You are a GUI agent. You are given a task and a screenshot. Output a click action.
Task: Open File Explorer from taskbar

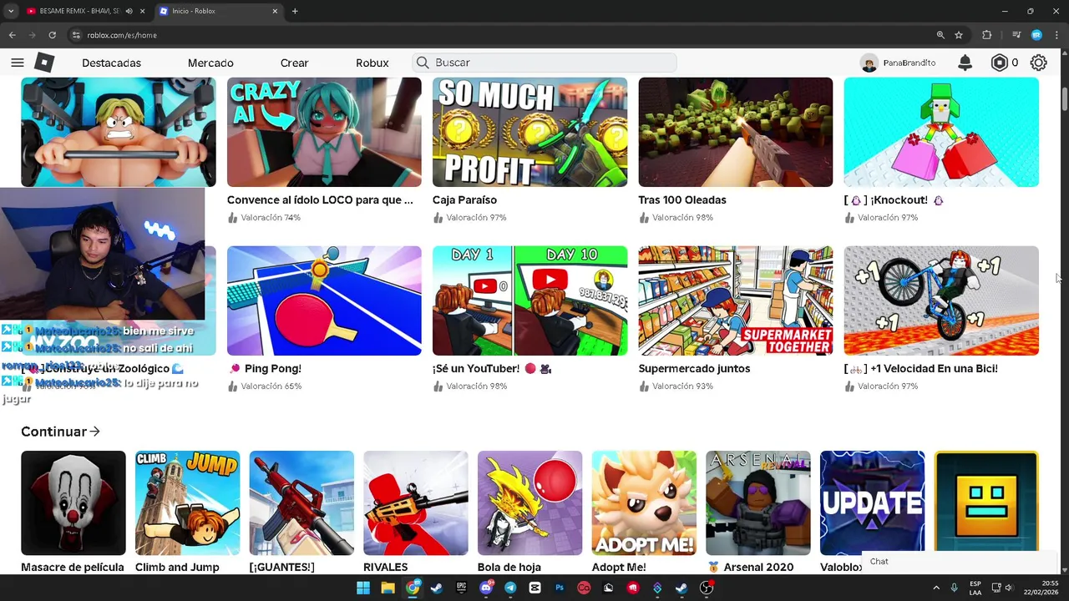[x=388, y=588]
